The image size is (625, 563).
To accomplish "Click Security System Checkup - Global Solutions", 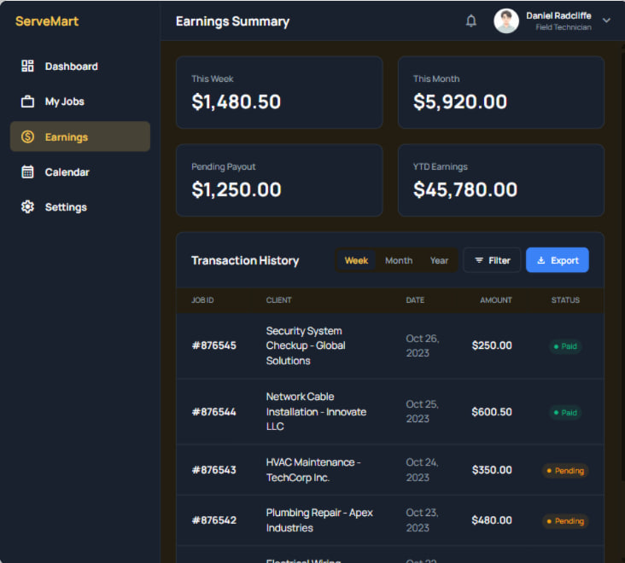I will 306,345.
